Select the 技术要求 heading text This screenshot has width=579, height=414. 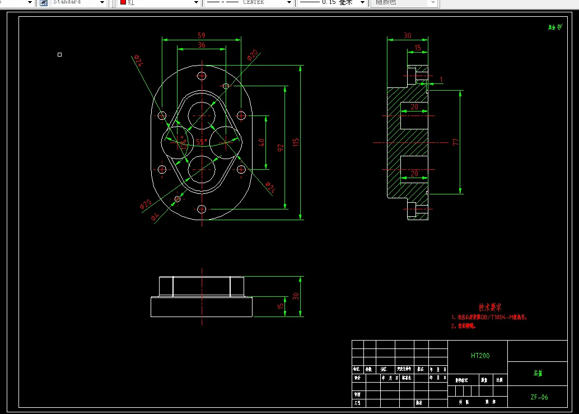tap(490, 307)
